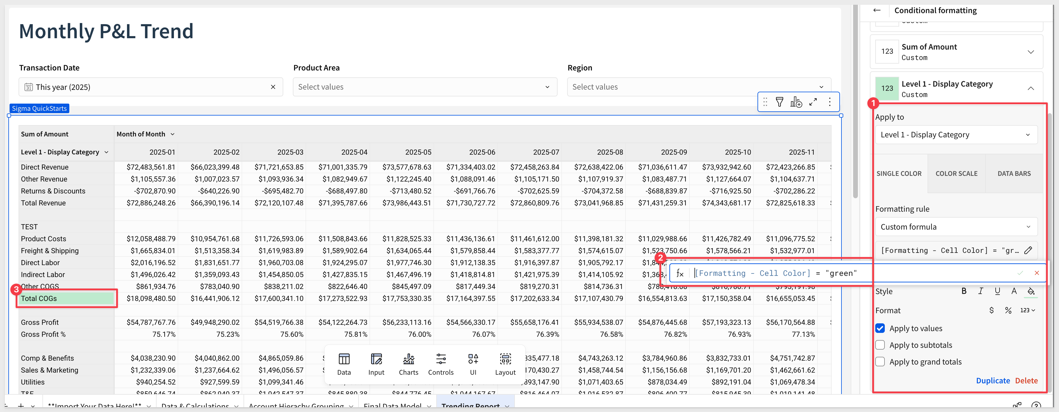Open the Custom formula rule dropdown
Screen dimensions: 1059x412
point(956,227)
